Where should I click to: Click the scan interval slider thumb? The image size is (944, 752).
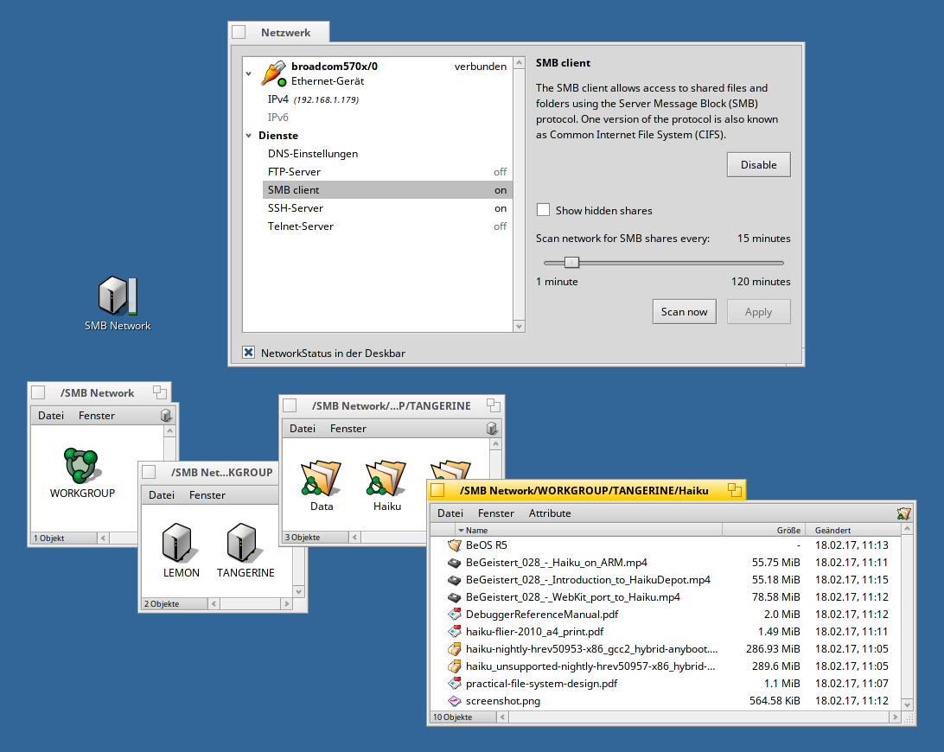tap(571, 263)
